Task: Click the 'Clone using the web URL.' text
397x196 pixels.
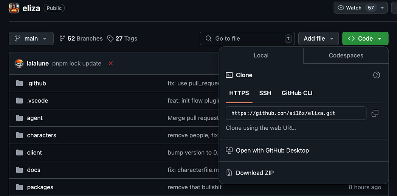Action: [x=261, y=128]
